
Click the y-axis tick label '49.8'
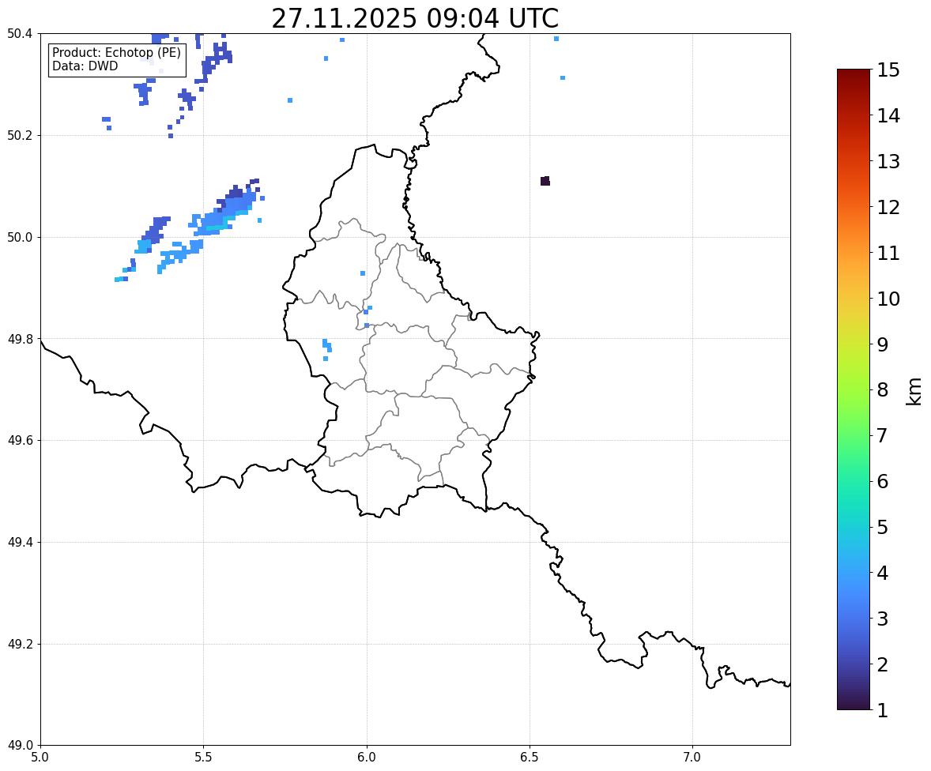click(20, 339)
